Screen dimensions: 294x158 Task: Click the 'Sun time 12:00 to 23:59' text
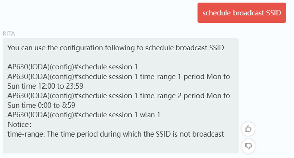click(46, 86)
